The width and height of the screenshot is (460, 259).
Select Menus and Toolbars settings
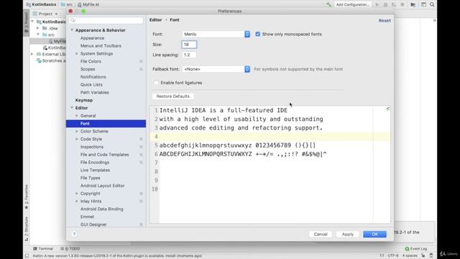pyautogui.click(x=101, y=46)
